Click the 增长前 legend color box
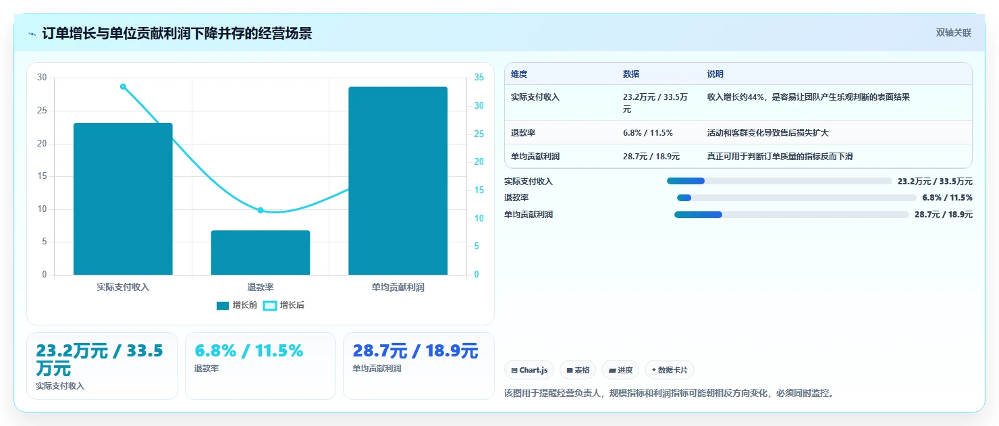This screenshot has width=999, height=426. tap(223, 306)
